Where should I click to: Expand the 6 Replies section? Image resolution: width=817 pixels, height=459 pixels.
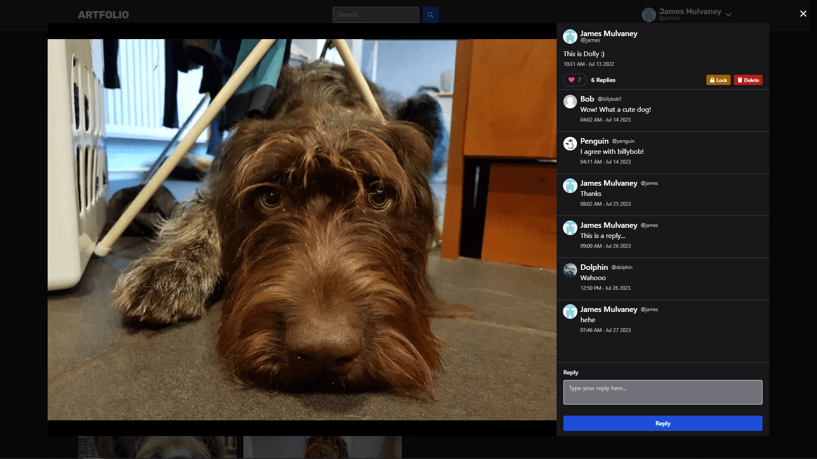[603, 79]
